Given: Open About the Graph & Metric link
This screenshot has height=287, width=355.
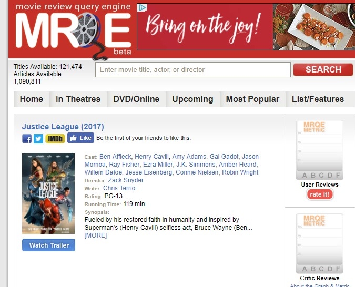Looking at the screenshot, I should (319, 285).
